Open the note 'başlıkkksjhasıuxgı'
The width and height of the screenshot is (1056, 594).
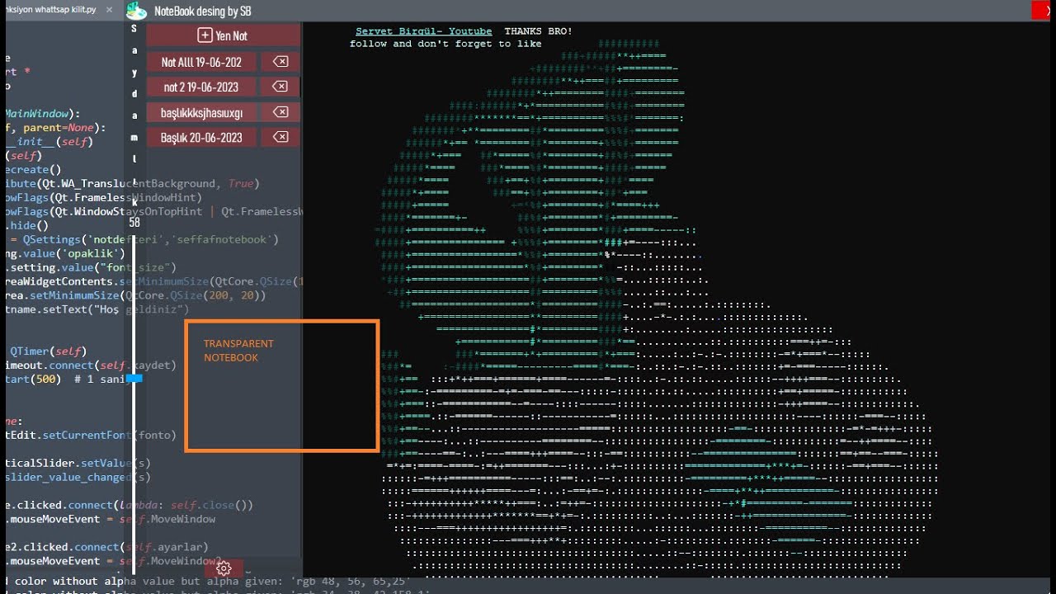click(201, 112)
